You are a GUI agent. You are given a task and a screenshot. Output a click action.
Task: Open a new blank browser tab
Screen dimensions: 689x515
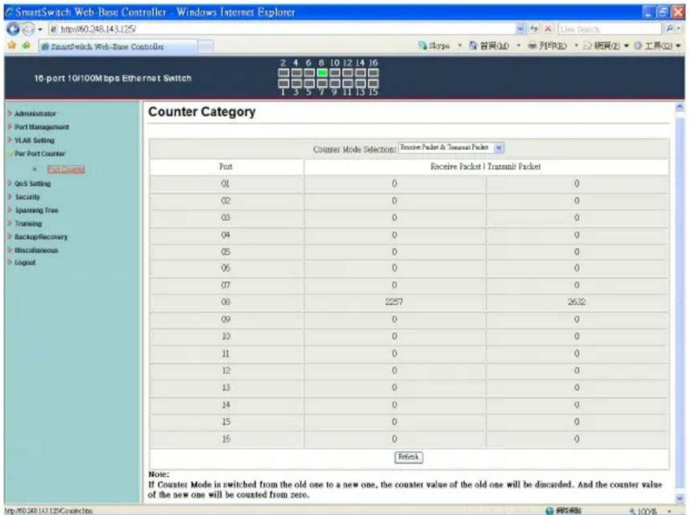(x=205, y=47)
